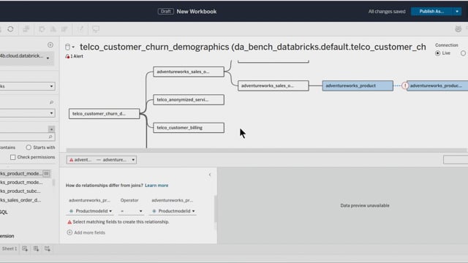
Task: Click the Data preview unavailable message
Action: [x=365, y=205]
